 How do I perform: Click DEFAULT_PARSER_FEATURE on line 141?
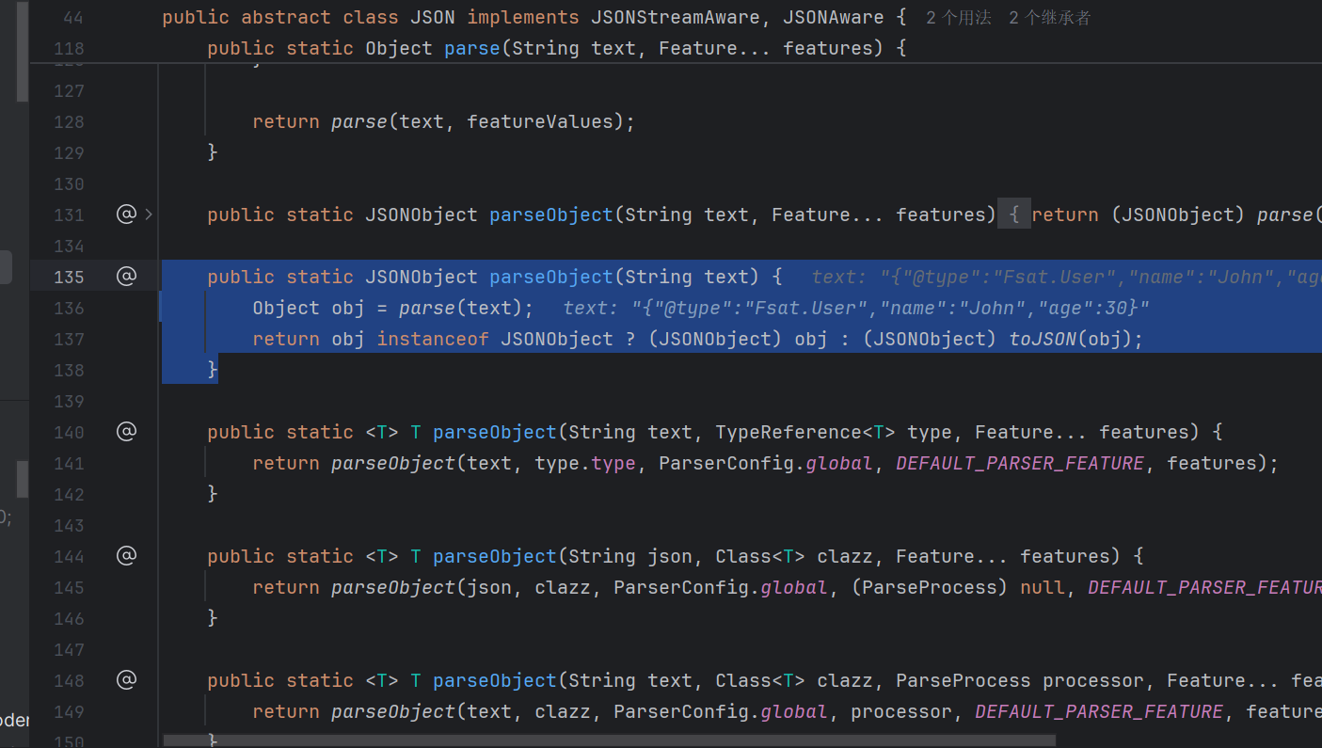1020,463
